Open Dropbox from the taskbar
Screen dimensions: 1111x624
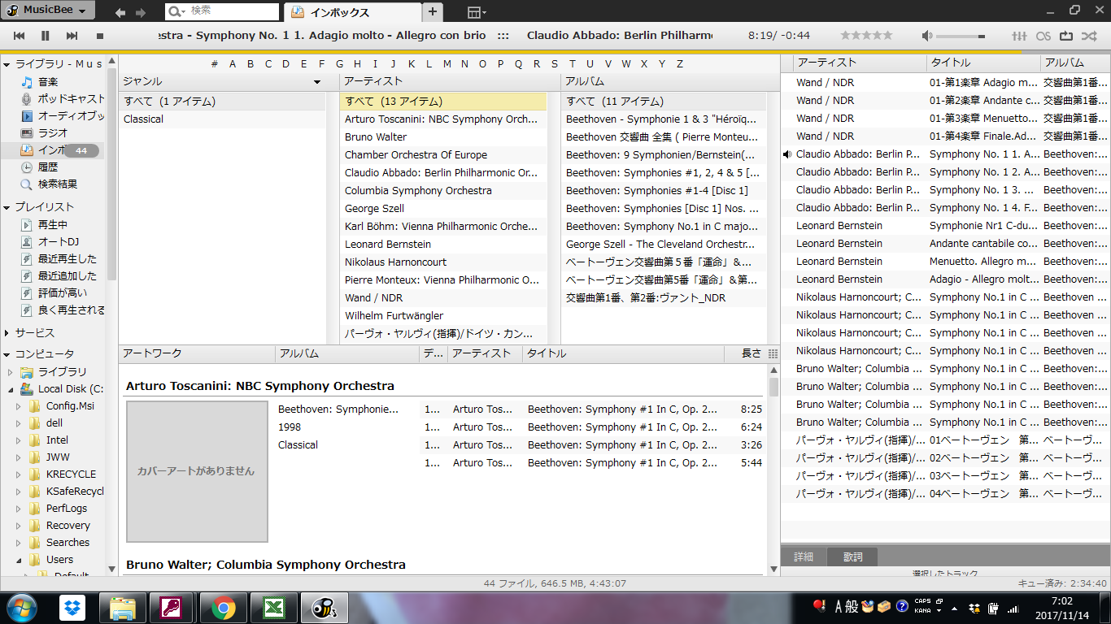(x=73, y=608)
